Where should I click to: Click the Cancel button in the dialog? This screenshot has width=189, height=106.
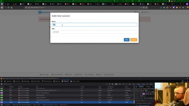click(134, 40)
